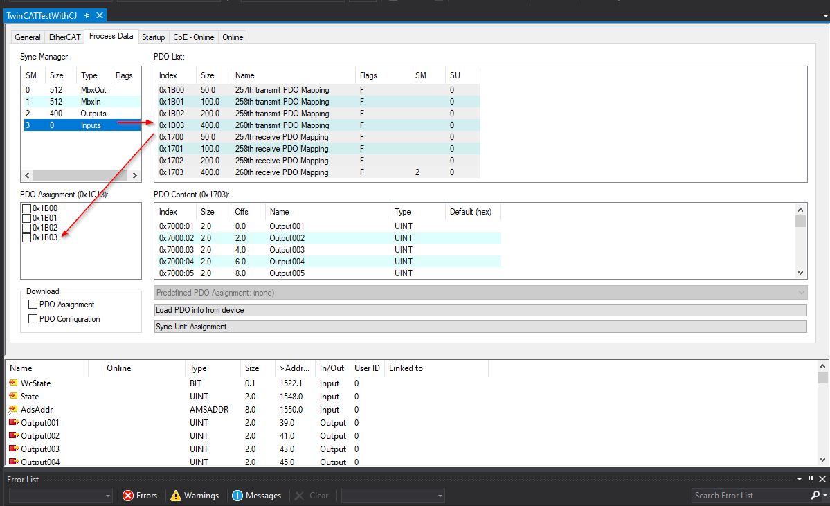The image size is (830, 506).
Task: Select Sync Manager row 1 MbxIn
Action: coord(81,102)
